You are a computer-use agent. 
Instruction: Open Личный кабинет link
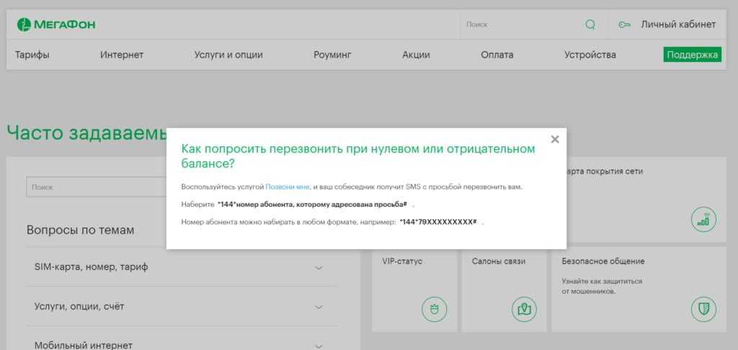(678, 24)
